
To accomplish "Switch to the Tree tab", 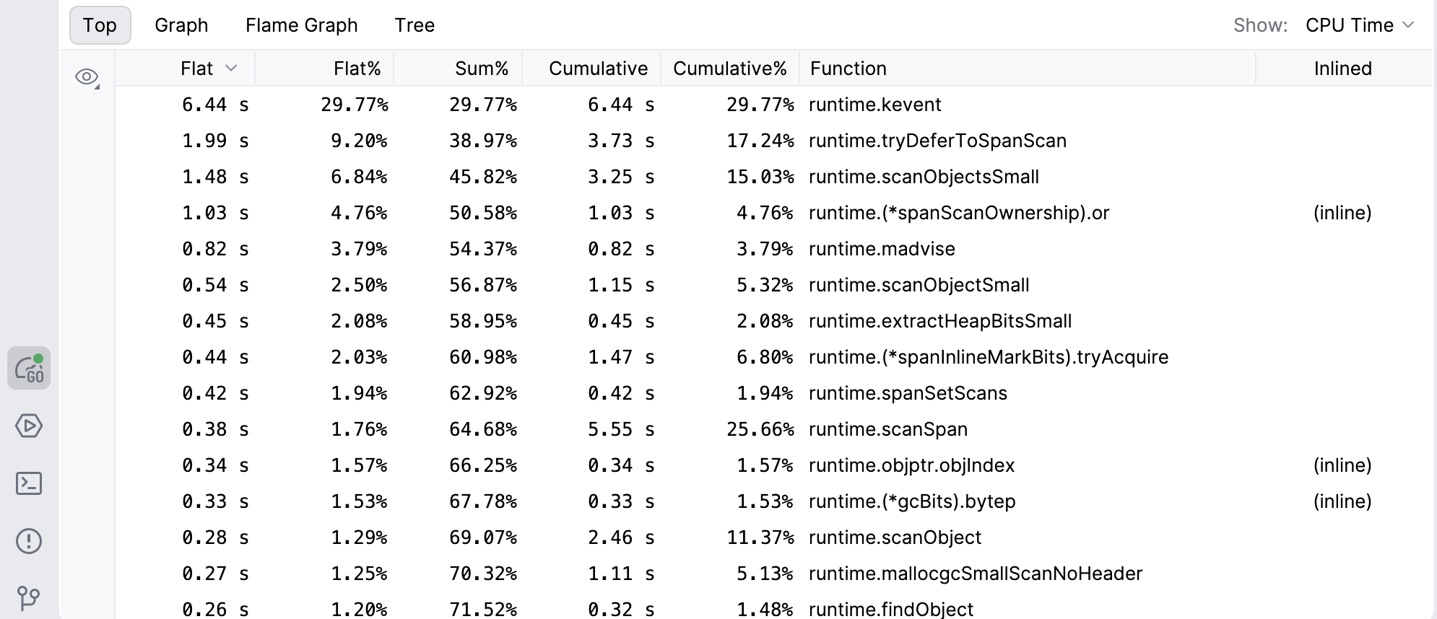I will click(414, 25).
